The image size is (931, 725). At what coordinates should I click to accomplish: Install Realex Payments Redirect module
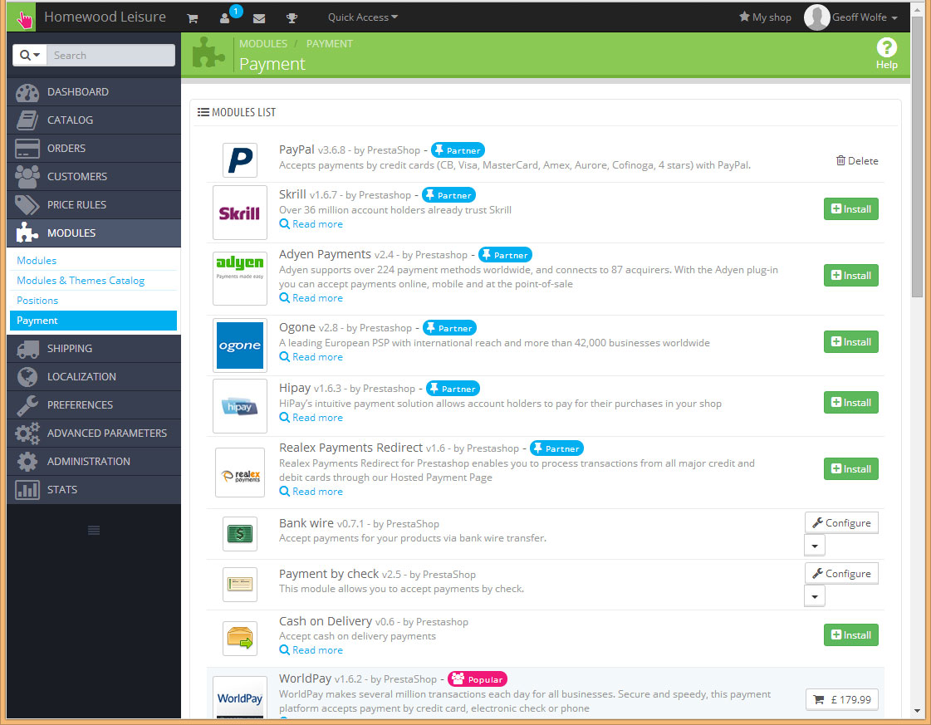pos(850,469)
